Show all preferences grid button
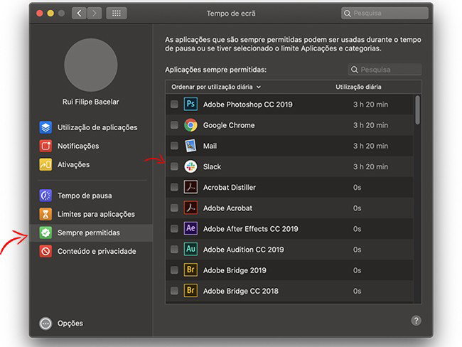This screenshot has height=347, width=462. (x=117, y=13)
